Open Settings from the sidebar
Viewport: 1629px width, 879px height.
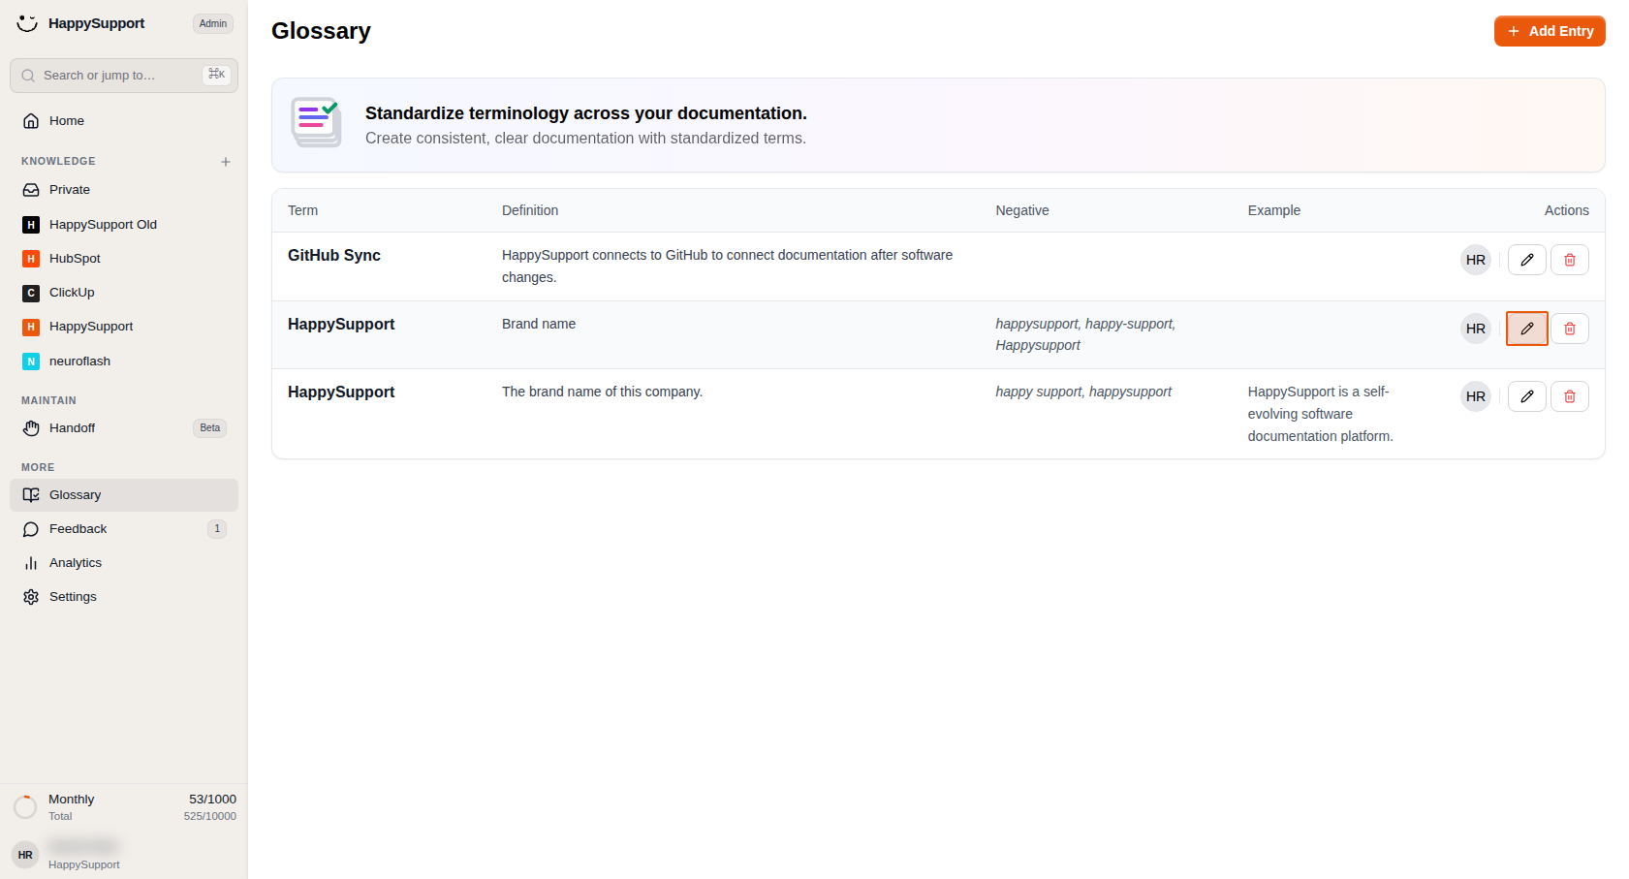pyautogui.click(x=124, y=597)
